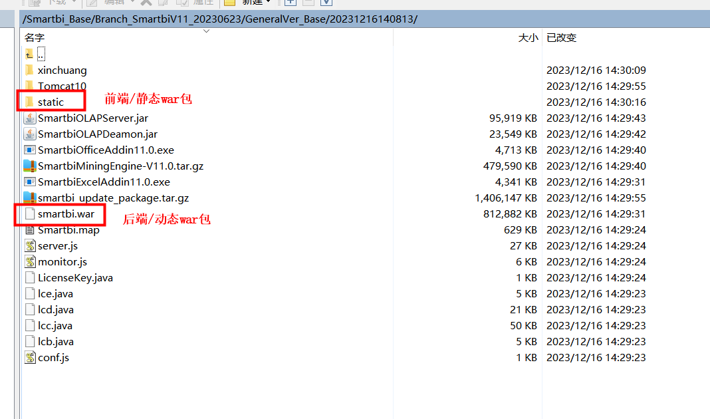This screenshot has width=710, height=419.
Task: Click the SmartbiOLAPDeamon.jar Java icon
Action: 29,134
